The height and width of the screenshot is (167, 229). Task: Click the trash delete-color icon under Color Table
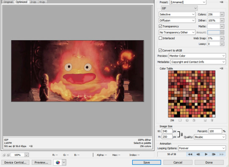212,120
